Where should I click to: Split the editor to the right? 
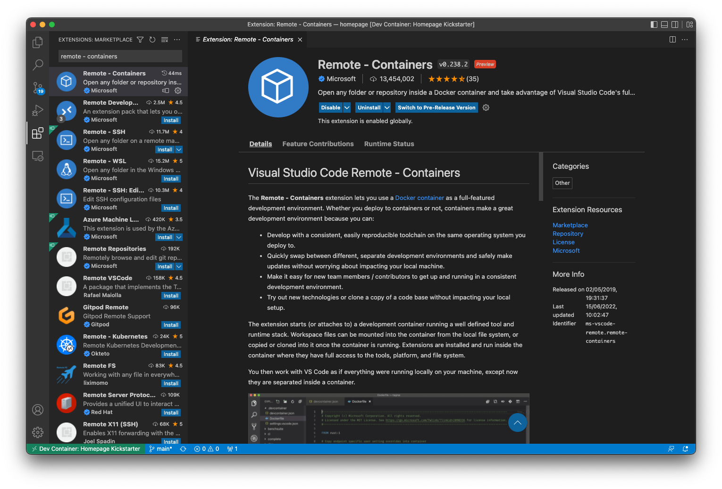tap(672, 40)
